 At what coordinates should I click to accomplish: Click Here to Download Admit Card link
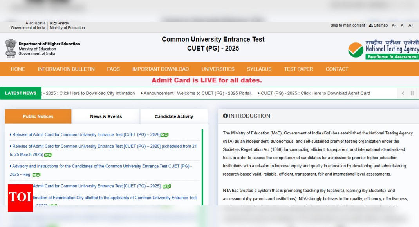click(x=314, y=93)
